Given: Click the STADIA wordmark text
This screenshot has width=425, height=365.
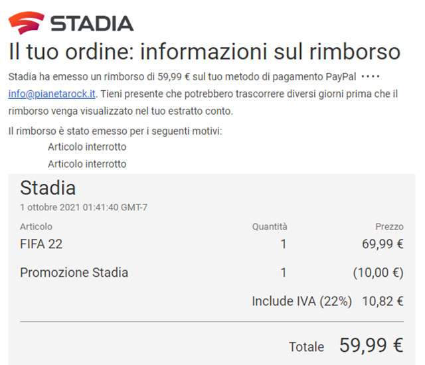Looking at the screenshot, I should tap(92, 23).
